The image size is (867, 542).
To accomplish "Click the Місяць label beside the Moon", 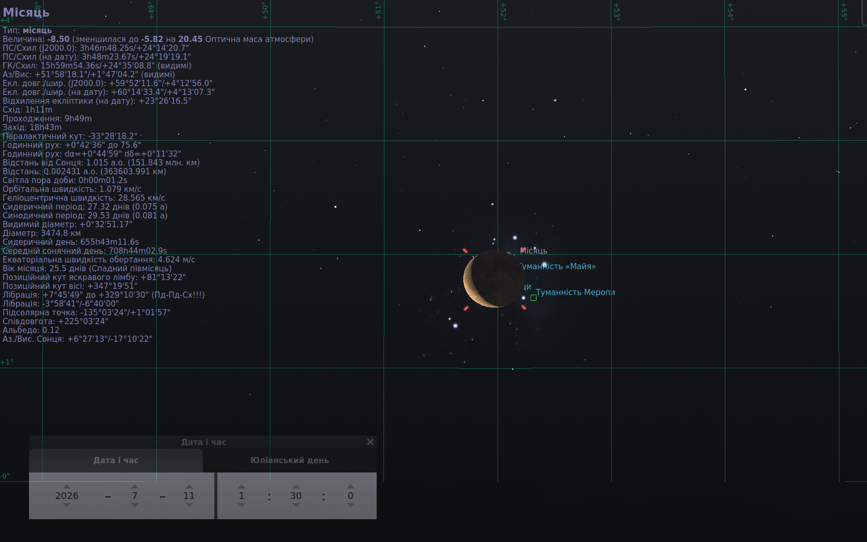I will 533,251.
